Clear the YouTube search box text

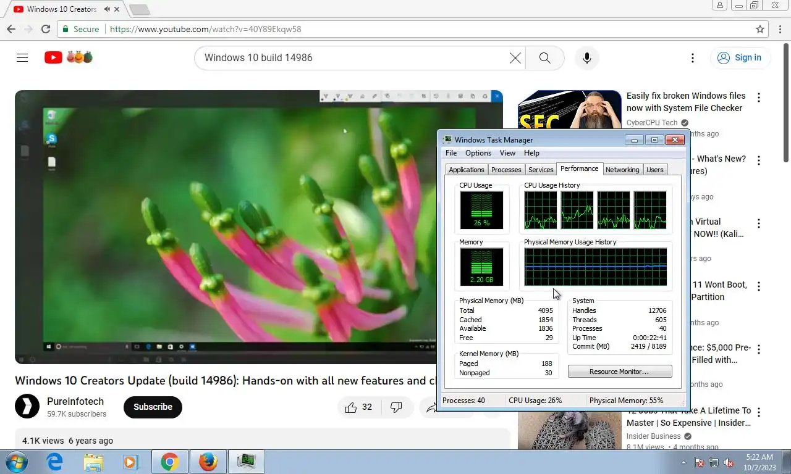515,58
